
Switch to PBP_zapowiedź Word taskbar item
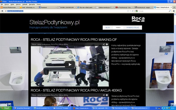[x=101, y=108]
